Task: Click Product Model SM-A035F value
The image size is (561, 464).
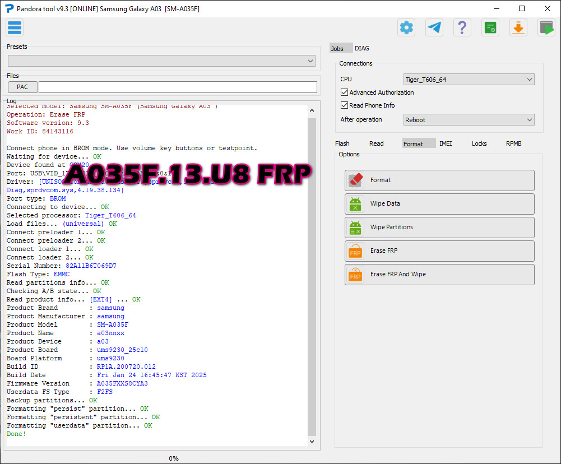Action: [x=113, y=325]
